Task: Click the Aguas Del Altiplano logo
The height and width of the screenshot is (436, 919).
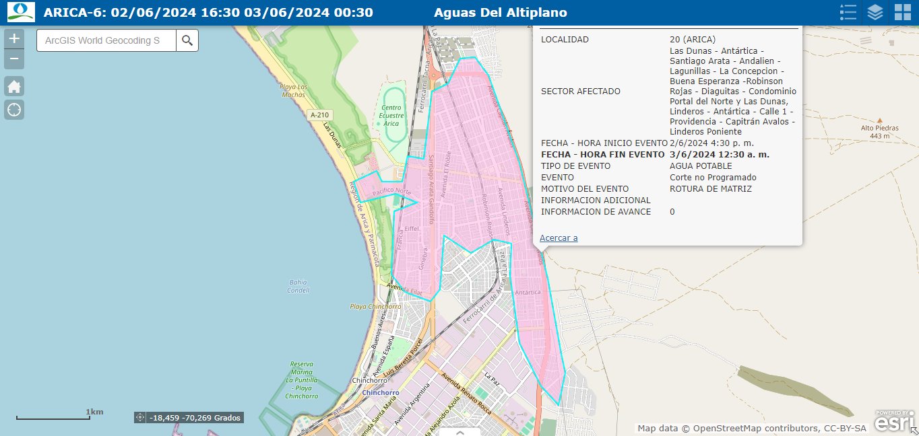Action: point(21,12)
